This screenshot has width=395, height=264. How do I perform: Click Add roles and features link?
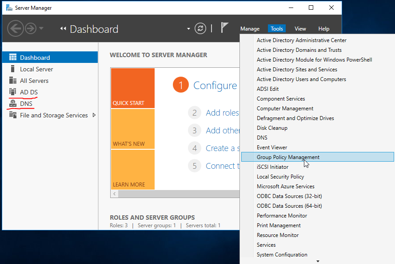pyautogui.click(x=223, y=113)
